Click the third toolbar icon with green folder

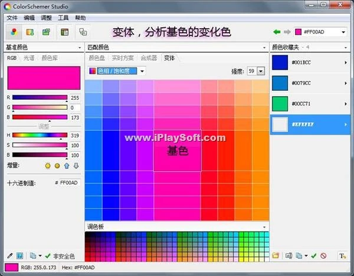pos(46,32)
